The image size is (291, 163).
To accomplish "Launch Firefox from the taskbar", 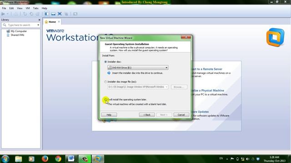I will pyautogui.click(x=45, y=159).
